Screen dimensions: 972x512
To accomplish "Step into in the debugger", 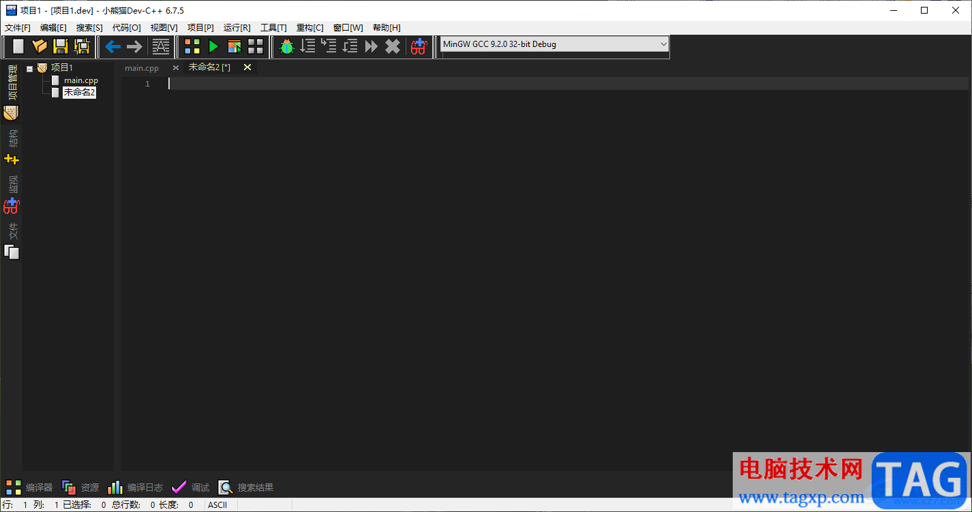I will (x=329, y=46).
